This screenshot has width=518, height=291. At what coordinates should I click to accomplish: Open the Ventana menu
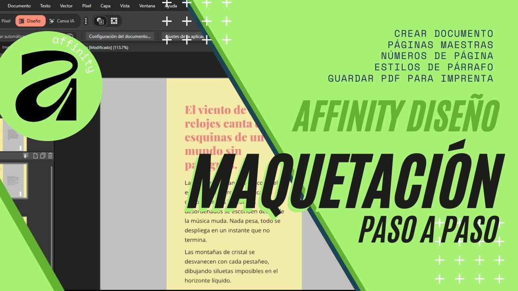147,6
